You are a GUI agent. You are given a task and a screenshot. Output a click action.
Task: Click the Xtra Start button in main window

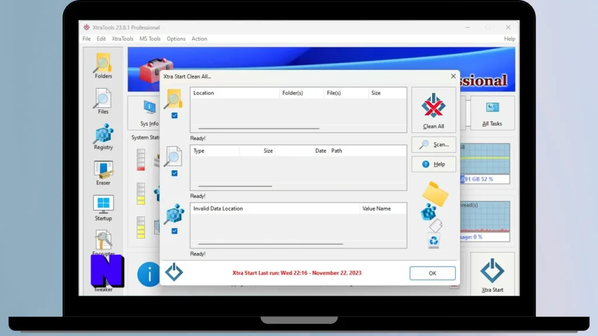[492, 274]
